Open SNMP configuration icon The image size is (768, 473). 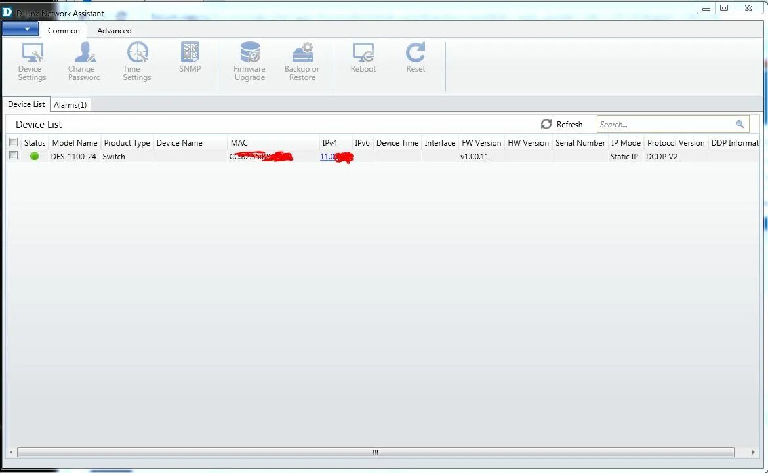pyautogui.click(x=190, y=57)
